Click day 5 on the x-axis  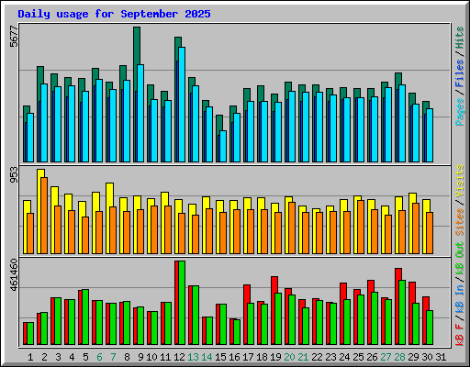pos(85,357)
